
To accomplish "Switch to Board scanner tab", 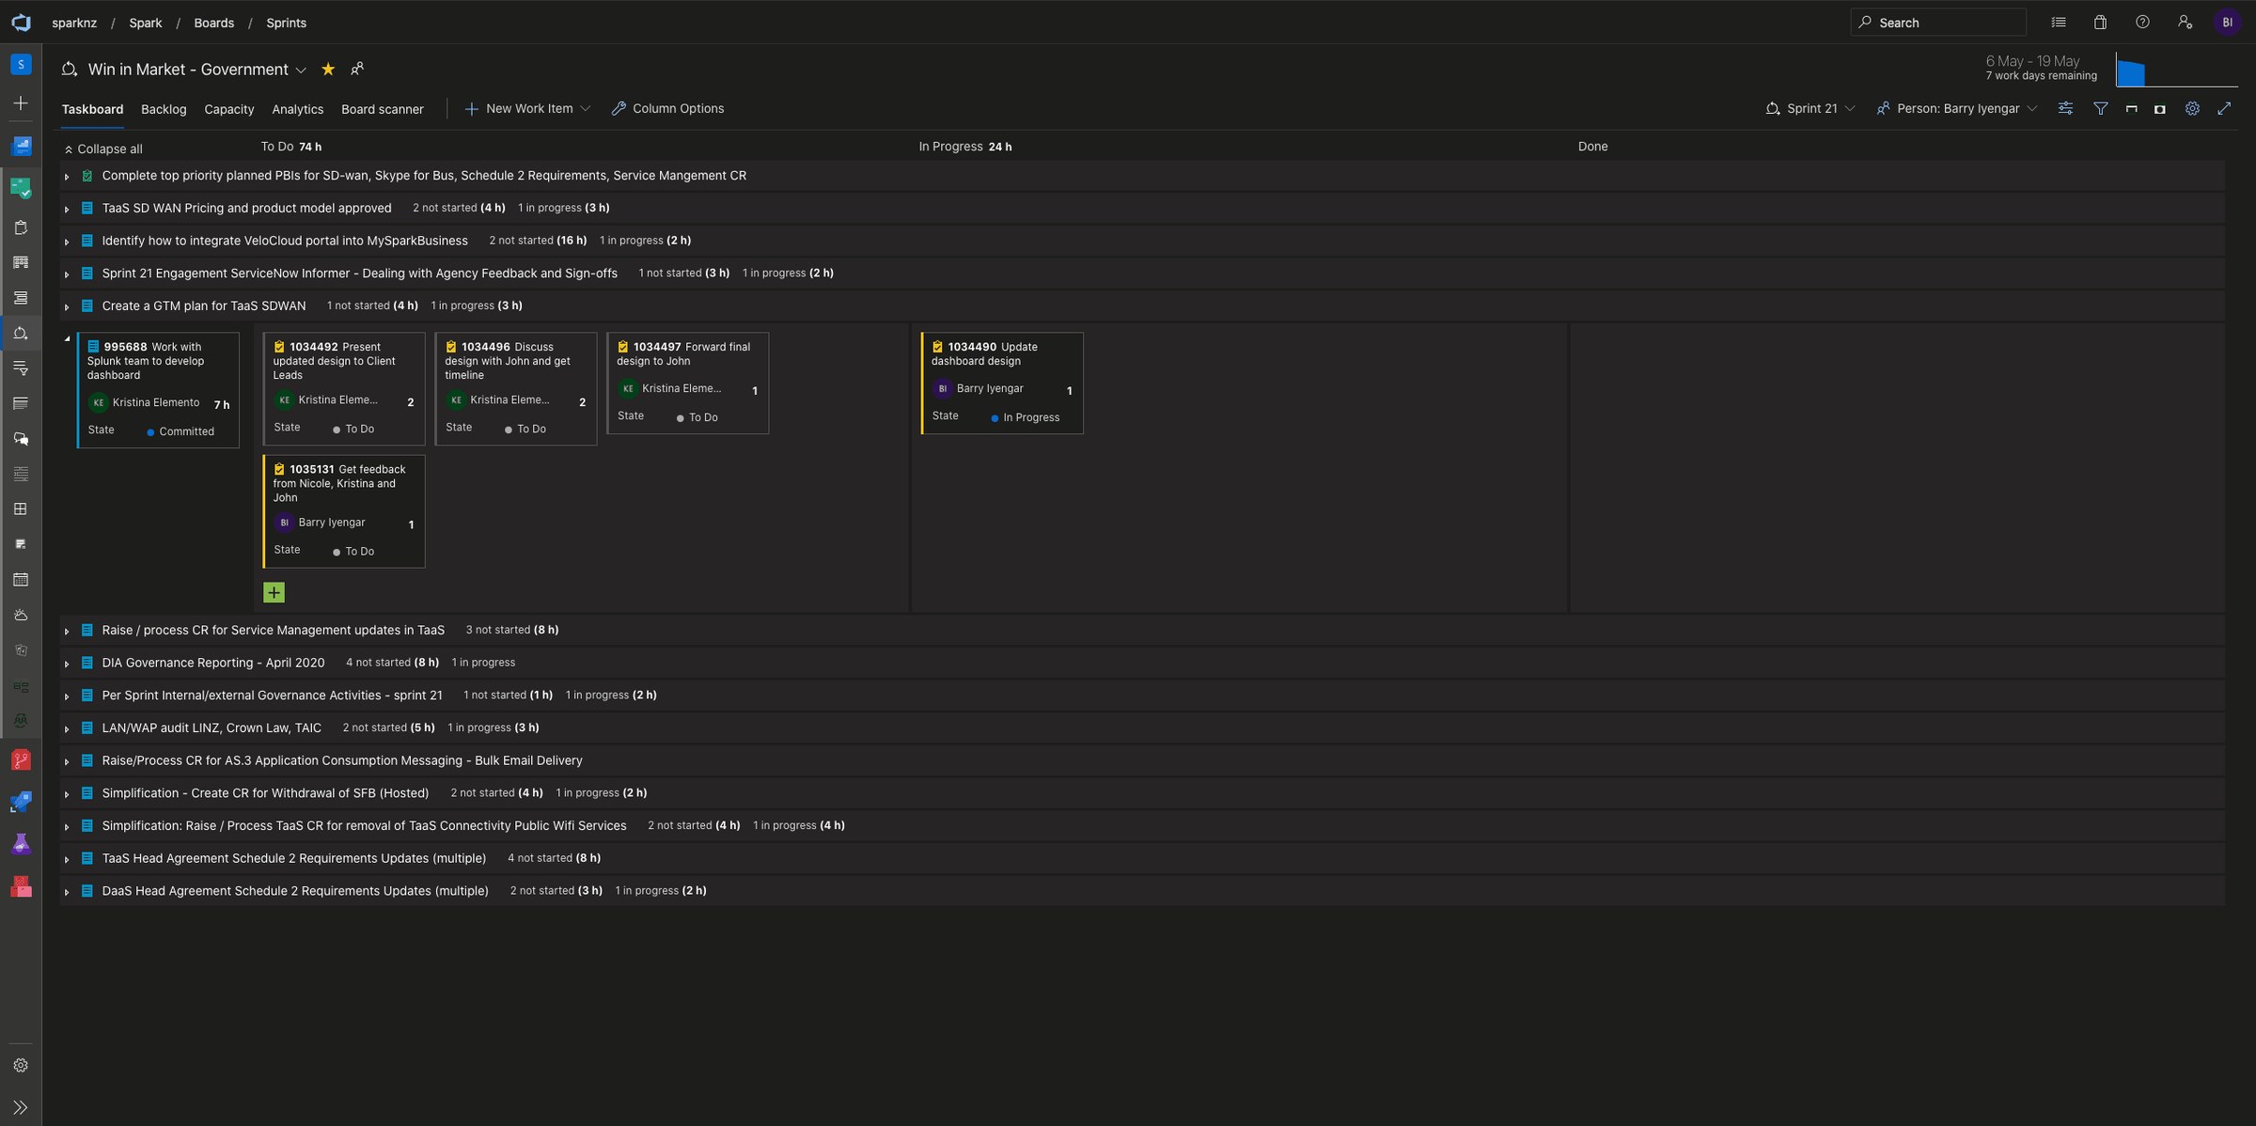I will [x=383, y=109].
